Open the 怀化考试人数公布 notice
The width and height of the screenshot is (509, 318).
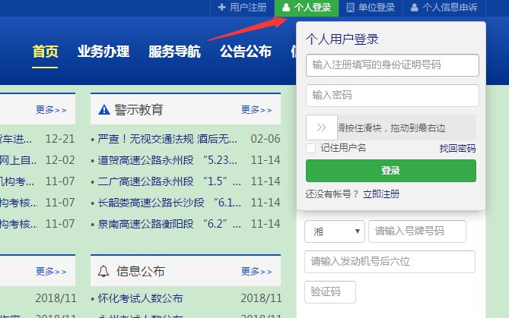pyautogui.click(x=140, y=298)
